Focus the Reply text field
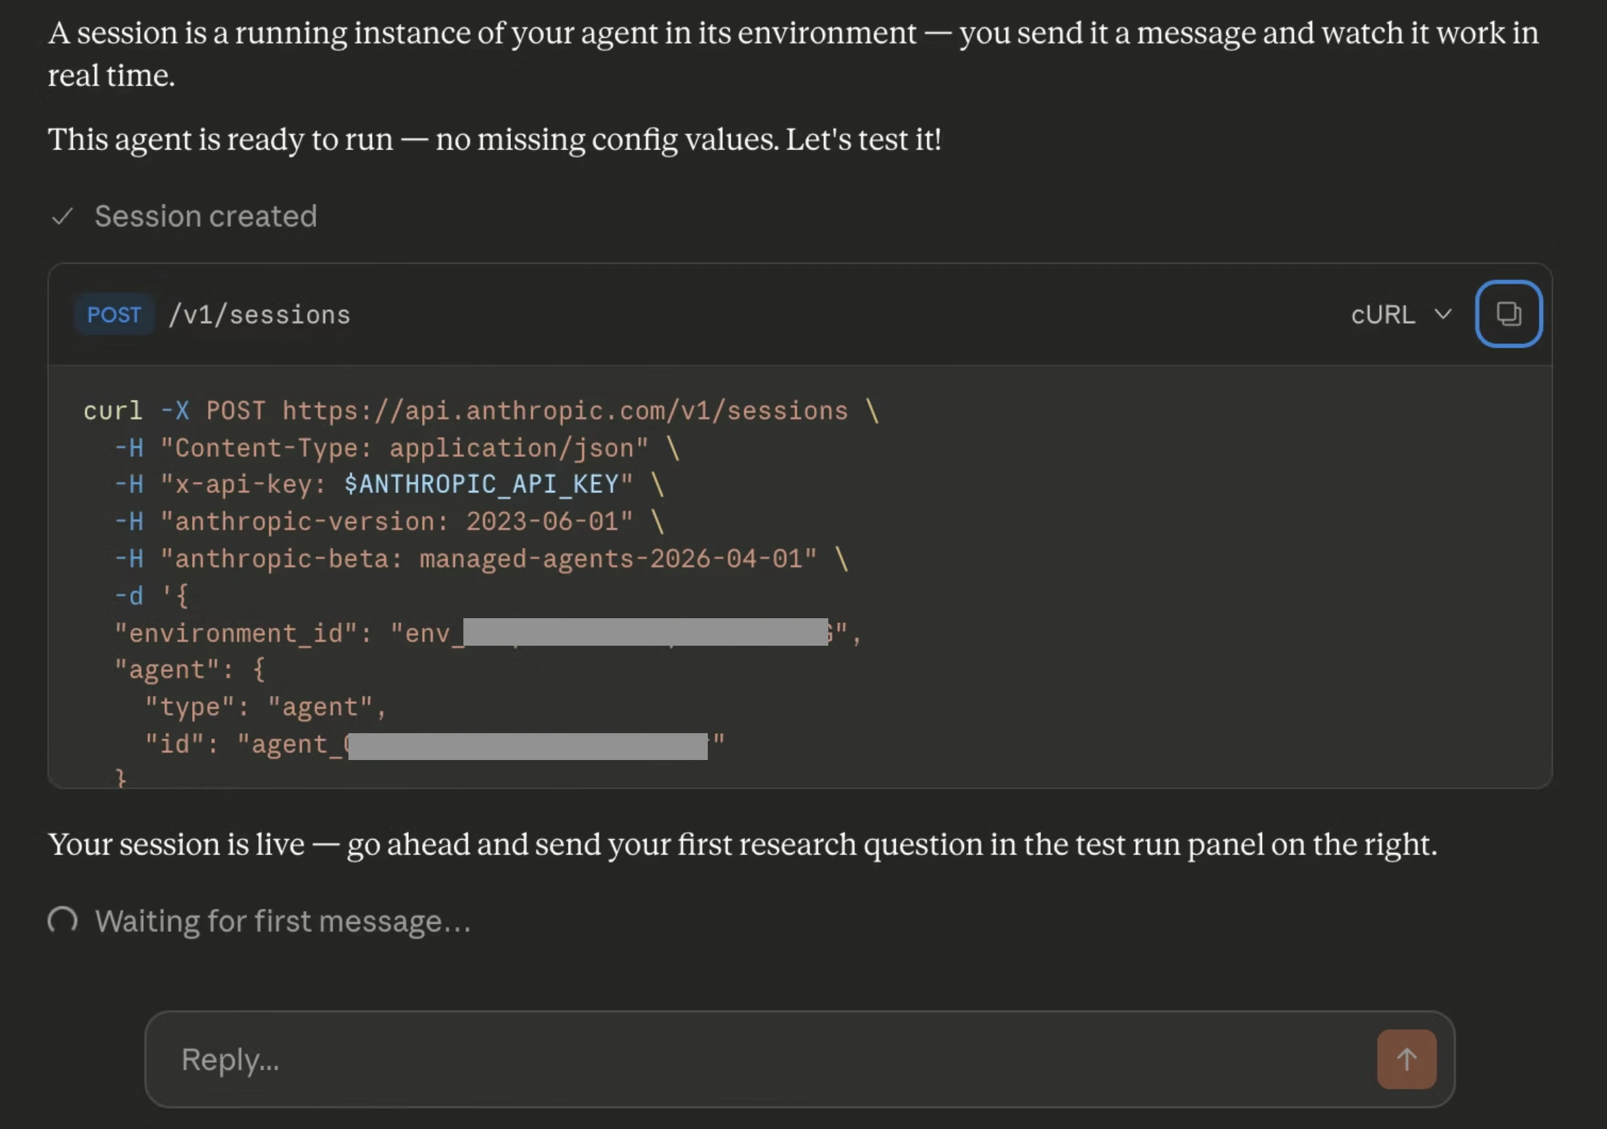 coord(756,1058)
